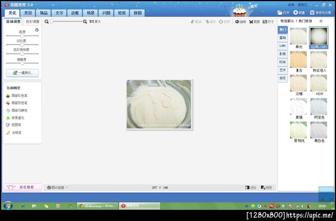
Task: Click the 清晰度 sharpness slider handle
Action: click(x=22, y=63)
